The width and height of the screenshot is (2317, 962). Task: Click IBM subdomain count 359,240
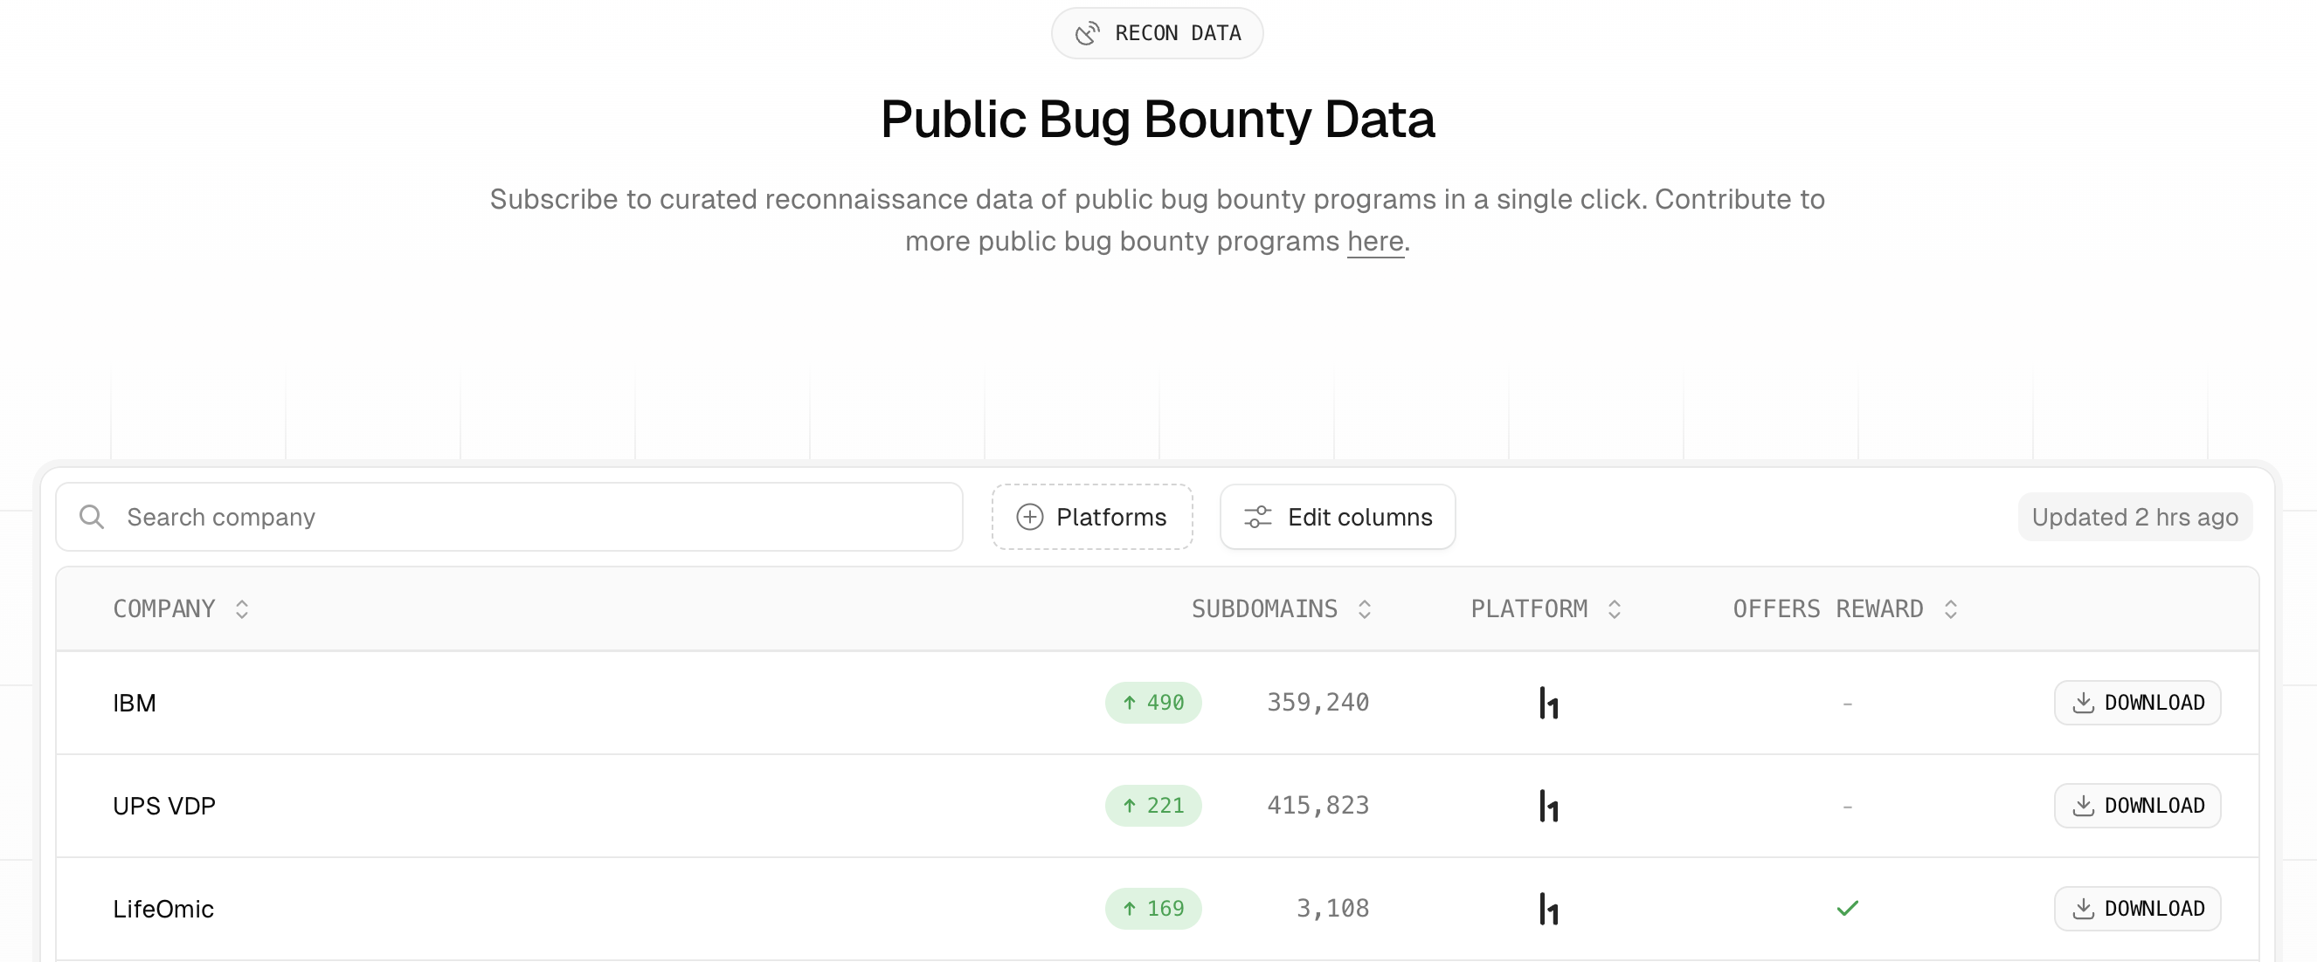(x=1318, y=702)
